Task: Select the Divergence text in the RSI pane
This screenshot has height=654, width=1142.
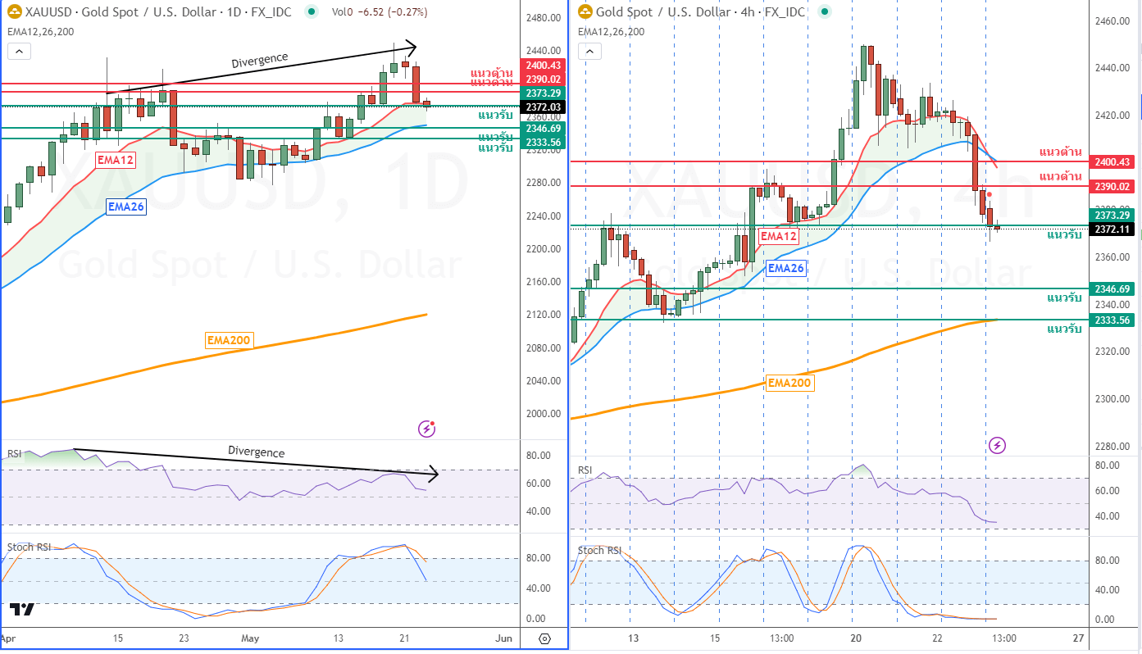Action: click(x=257, y=452)
